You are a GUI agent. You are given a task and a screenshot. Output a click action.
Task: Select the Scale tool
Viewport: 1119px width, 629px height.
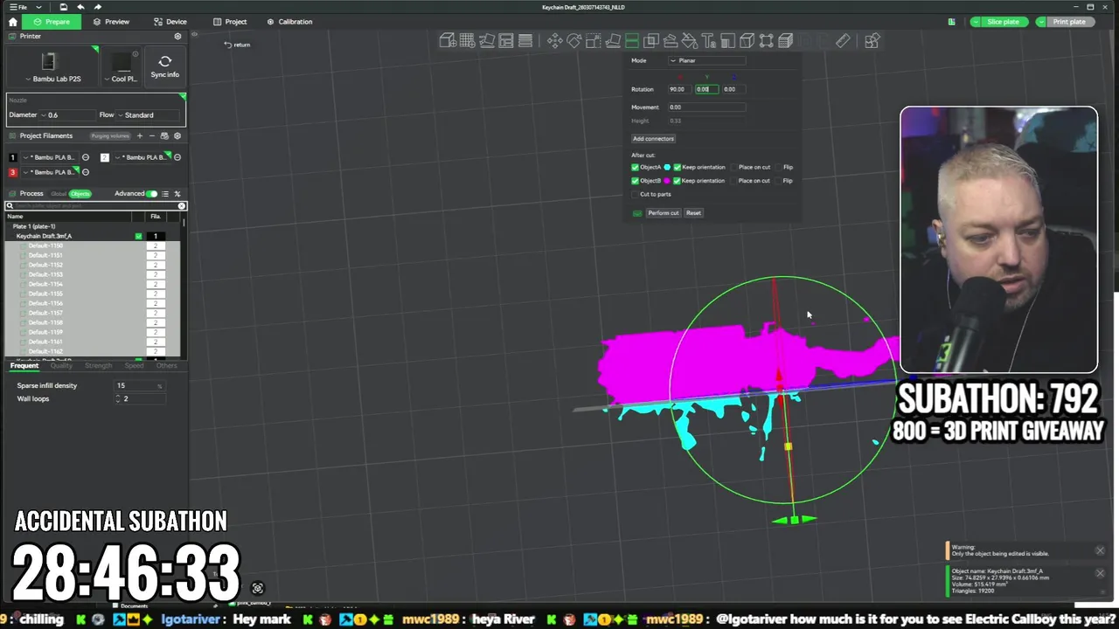tap(593, 41)
